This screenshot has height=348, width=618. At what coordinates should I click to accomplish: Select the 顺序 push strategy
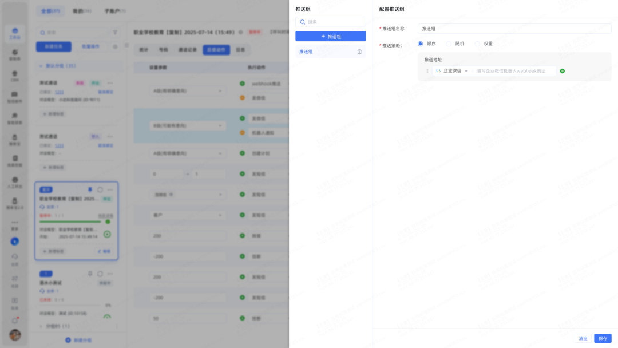[421, 43]
